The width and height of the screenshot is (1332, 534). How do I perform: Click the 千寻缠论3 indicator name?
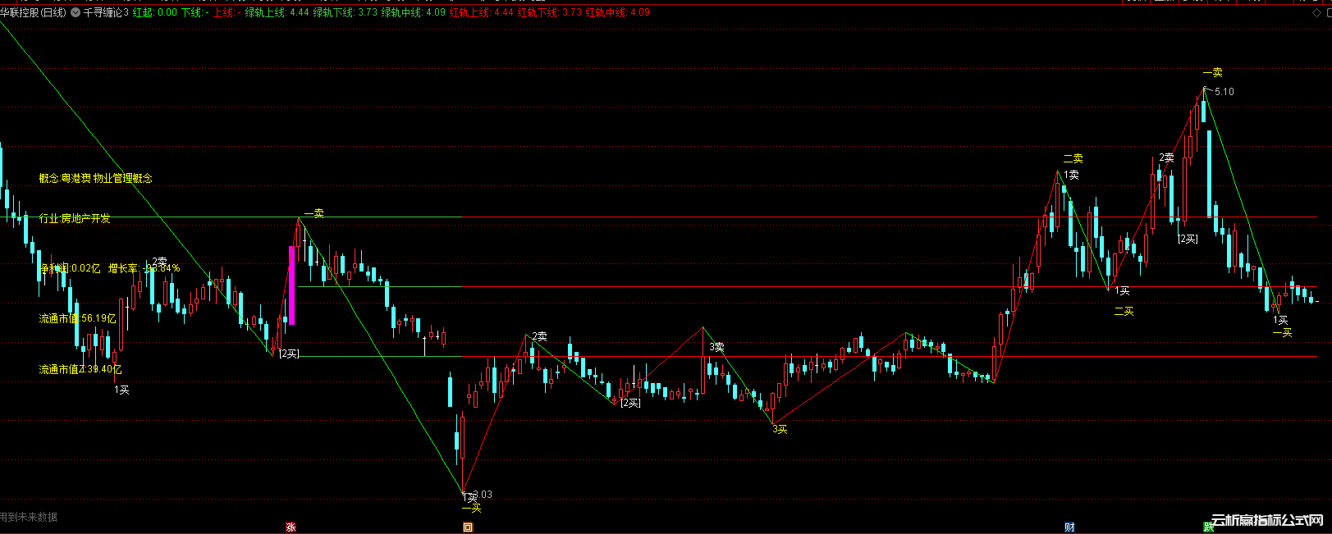point(106,13)
